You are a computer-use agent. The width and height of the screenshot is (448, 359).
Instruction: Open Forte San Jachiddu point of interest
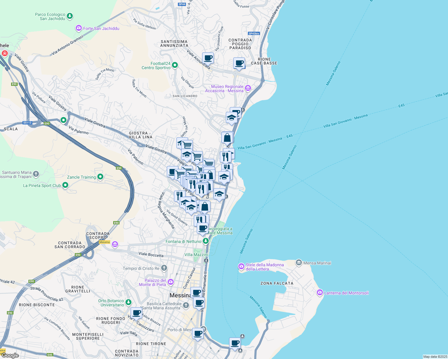point(78,28)
